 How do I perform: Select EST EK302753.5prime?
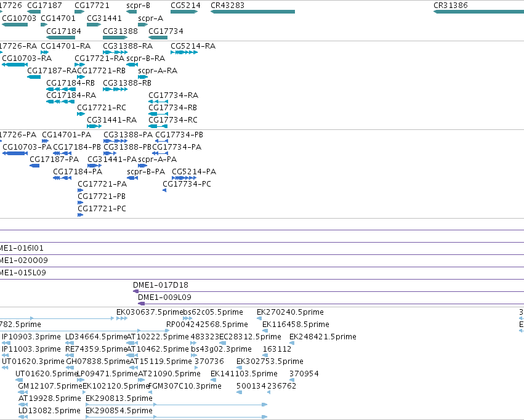[x=239, y=368]
